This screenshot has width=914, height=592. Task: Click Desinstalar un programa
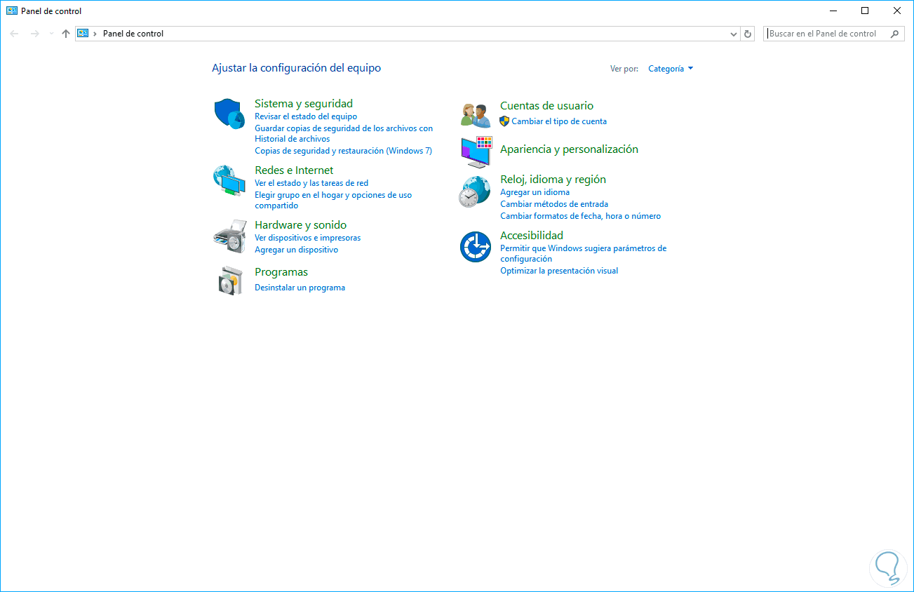300,288
